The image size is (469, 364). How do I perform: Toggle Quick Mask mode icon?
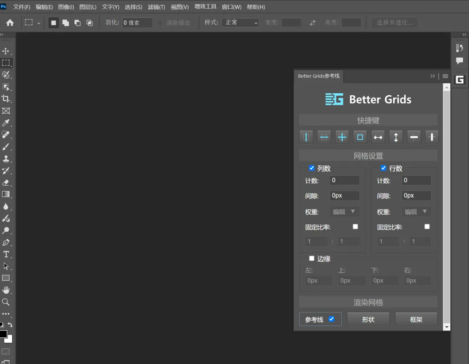point(6,351)
